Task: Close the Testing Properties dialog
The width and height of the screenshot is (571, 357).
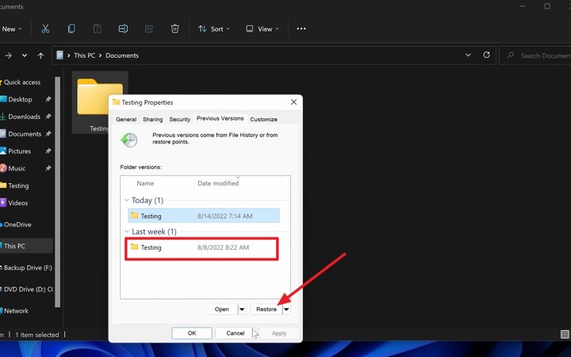Action: 294,102
